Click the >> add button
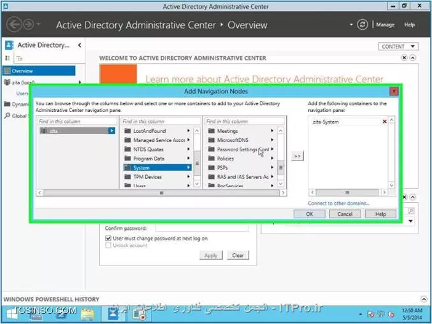432x324 pixels. [x=298, y=156]
